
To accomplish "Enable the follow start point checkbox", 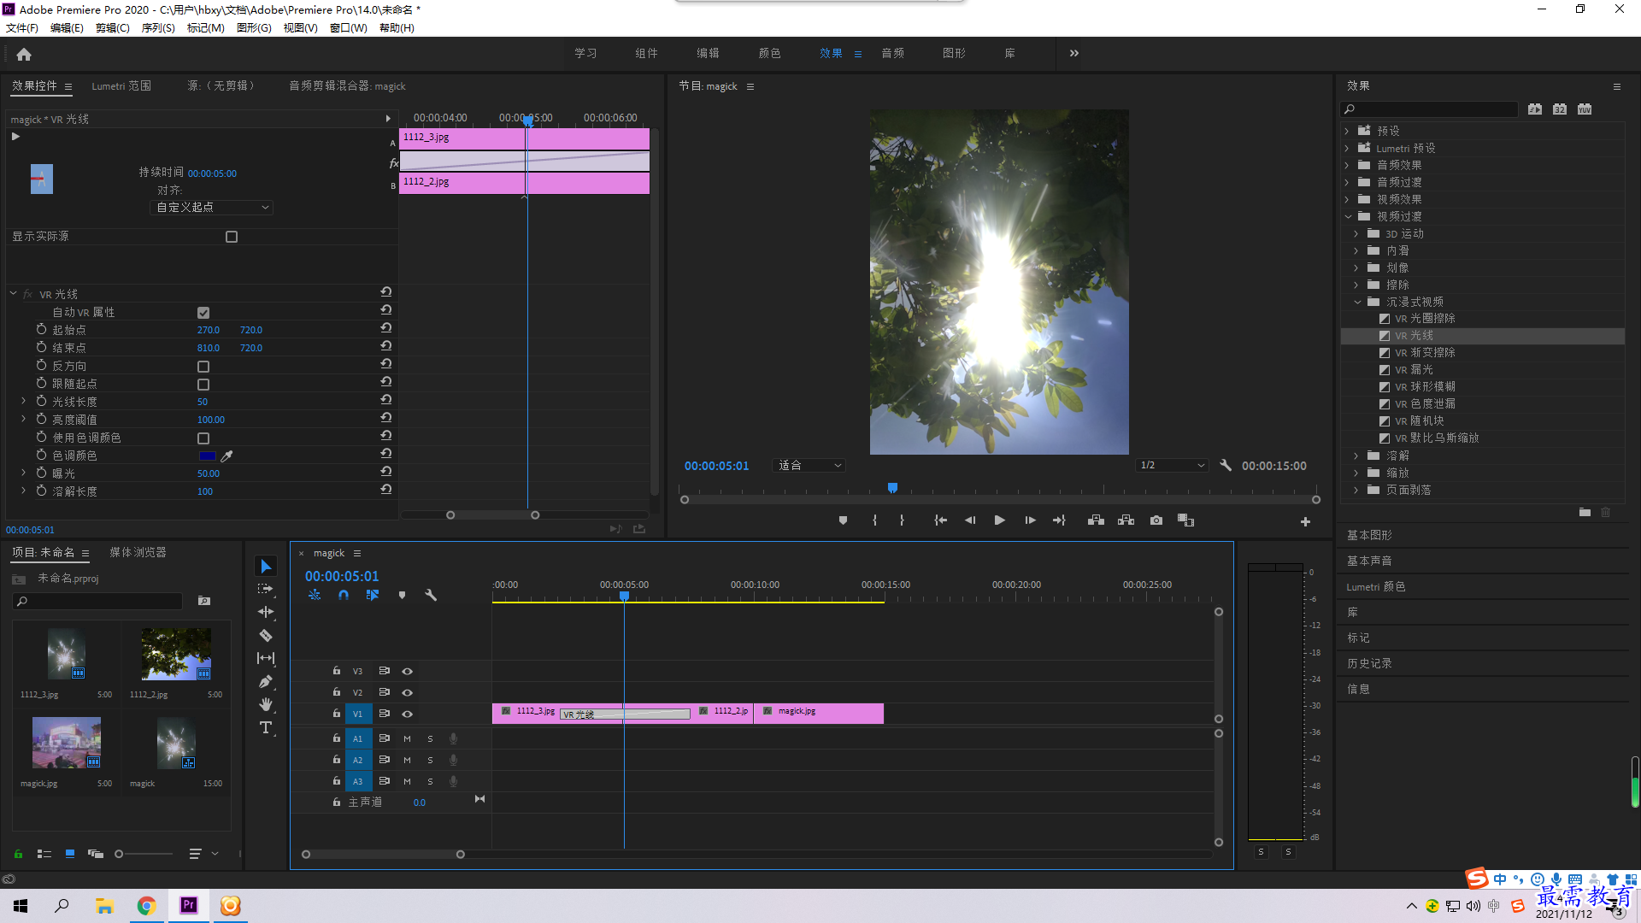I will click(x=203, y=385).
